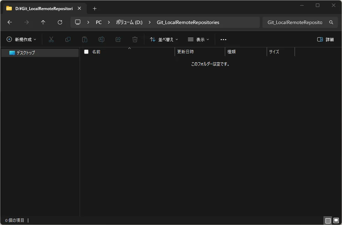This screenshot has height=225, width=342.
Task: Select デスクトップ in navigation pane
Action: click(40, 53)
